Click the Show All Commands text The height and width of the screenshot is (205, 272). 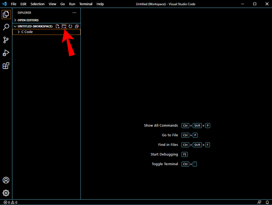161,125
